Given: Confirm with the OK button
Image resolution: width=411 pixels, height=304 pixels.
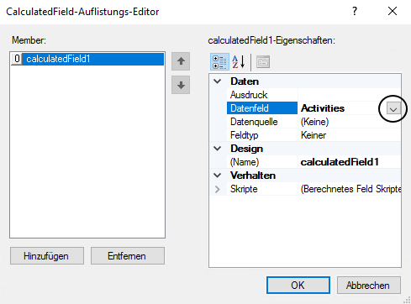Looking at the screenshot, I should click(298, 285).
